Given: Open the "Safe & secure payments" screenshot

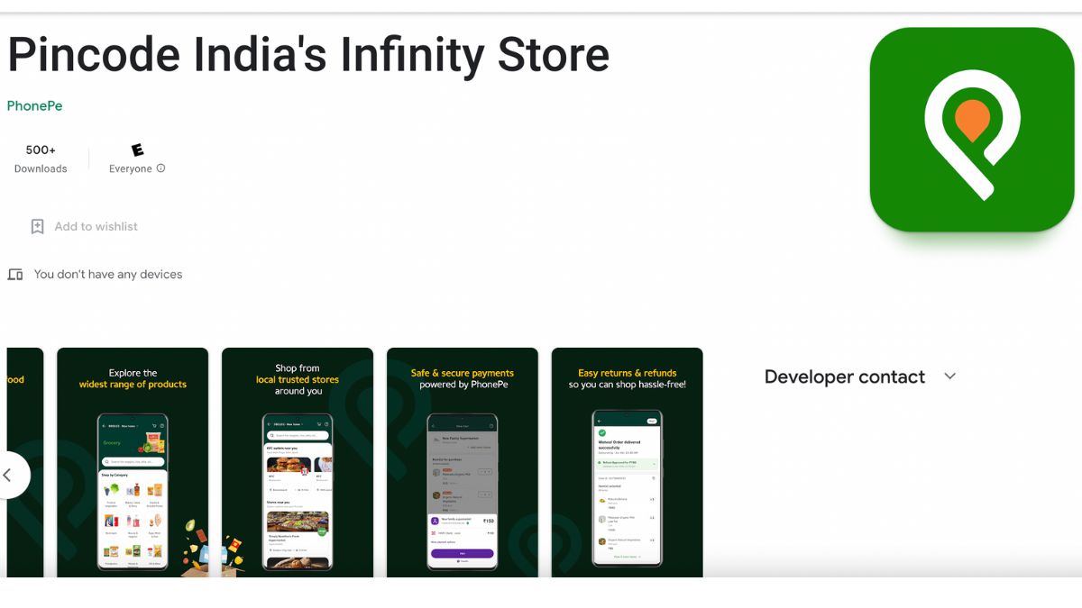Looking at the screenshot, I should tap(463, 462).
